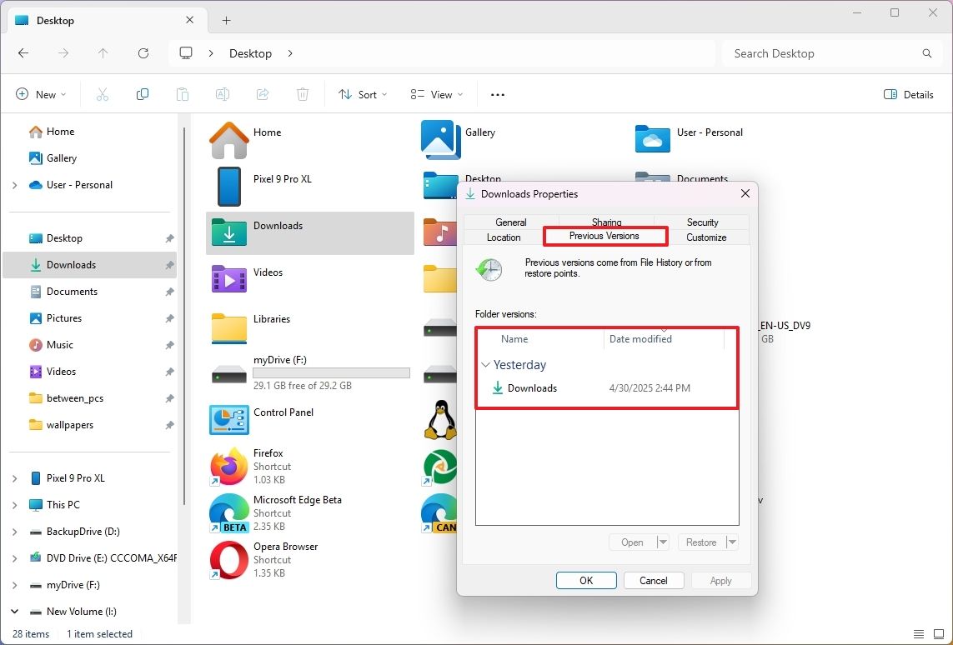The image size is (953, 645).
Task: Click the Copy icon in the toolbar
Action: [142, 94]
